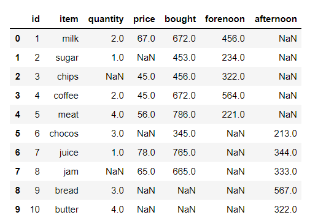
Task: Select NaN quantity in chips row
Action: click(115, 77)
